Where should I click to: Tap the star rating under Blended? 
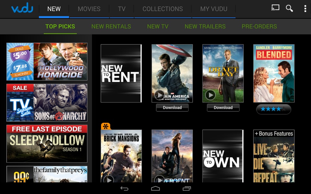(273, 109)
